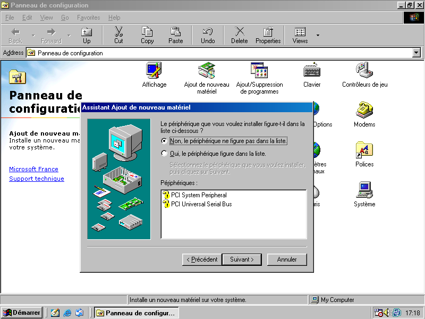Click the task scheduler tray icon

pyautogui.click(x=378, y=313)
